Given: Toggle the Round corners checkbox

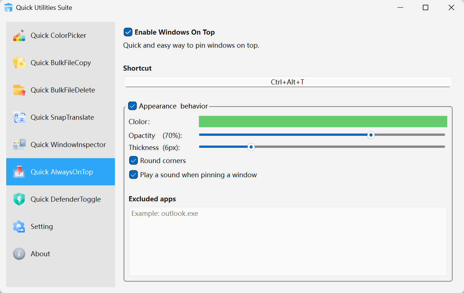Looking at the screenshot, I should coord(134,161).
